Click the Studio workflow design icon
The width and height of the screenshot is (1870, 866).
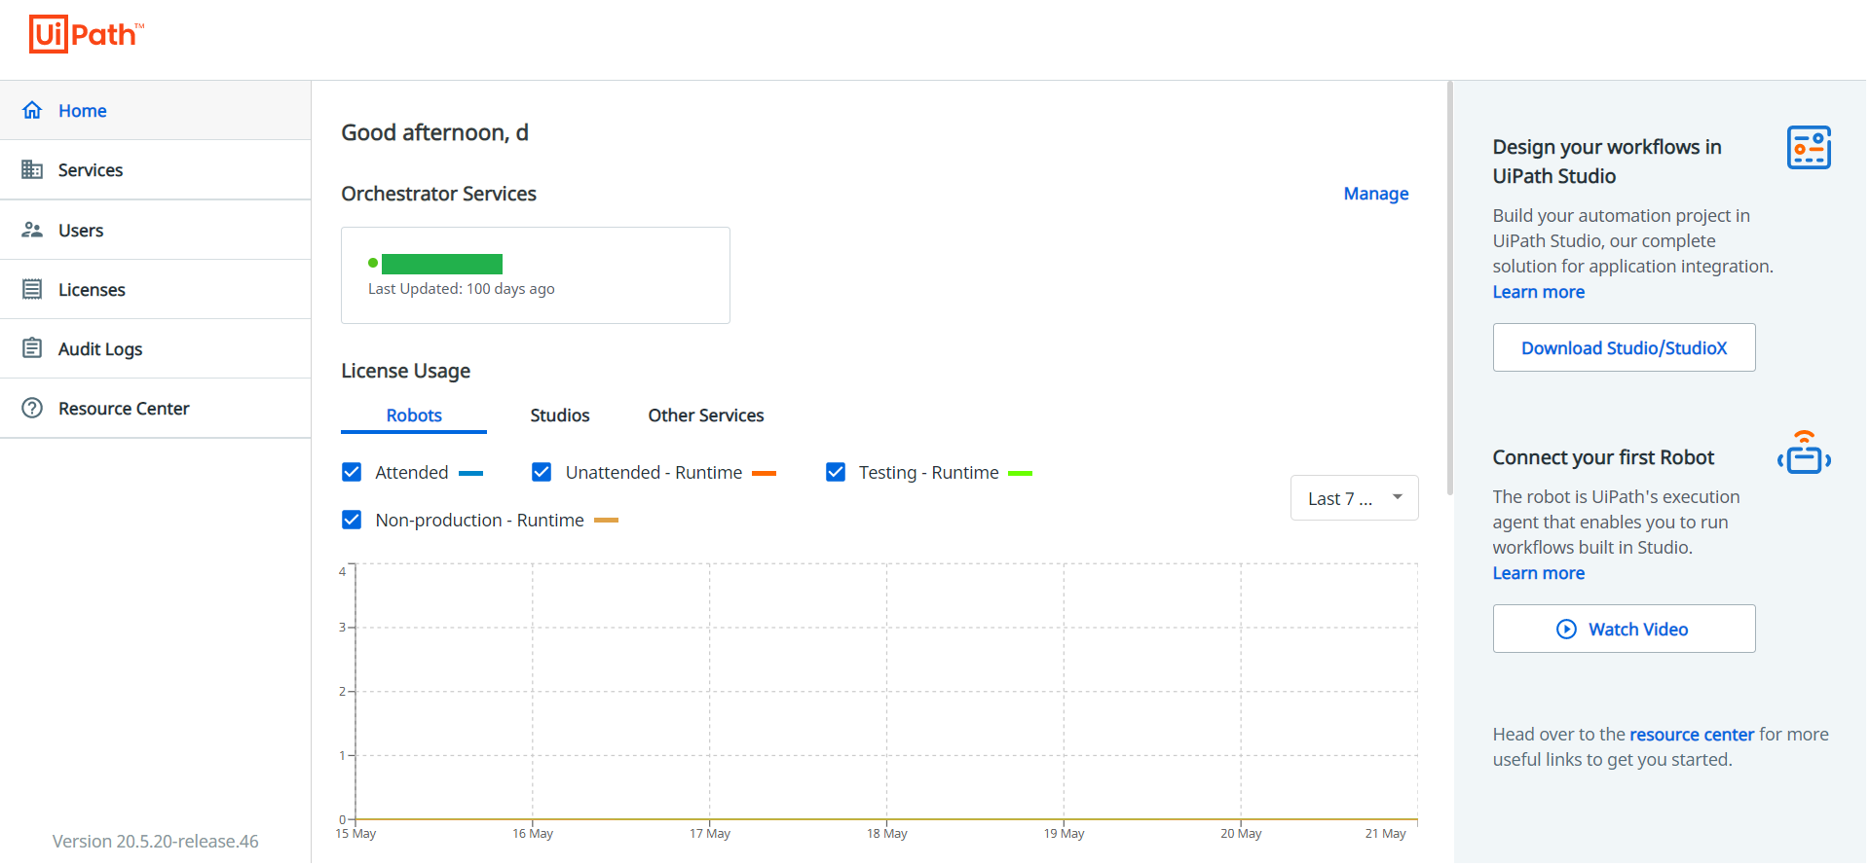1809,147
